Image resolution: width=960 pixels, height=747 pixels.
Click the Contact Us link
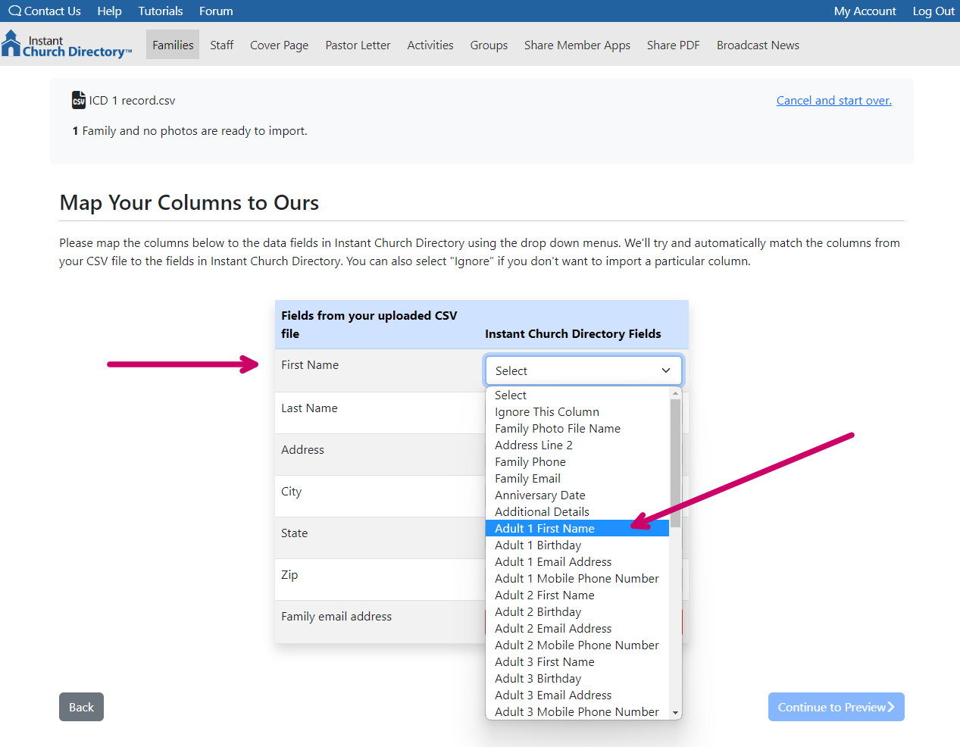(52, 11)
